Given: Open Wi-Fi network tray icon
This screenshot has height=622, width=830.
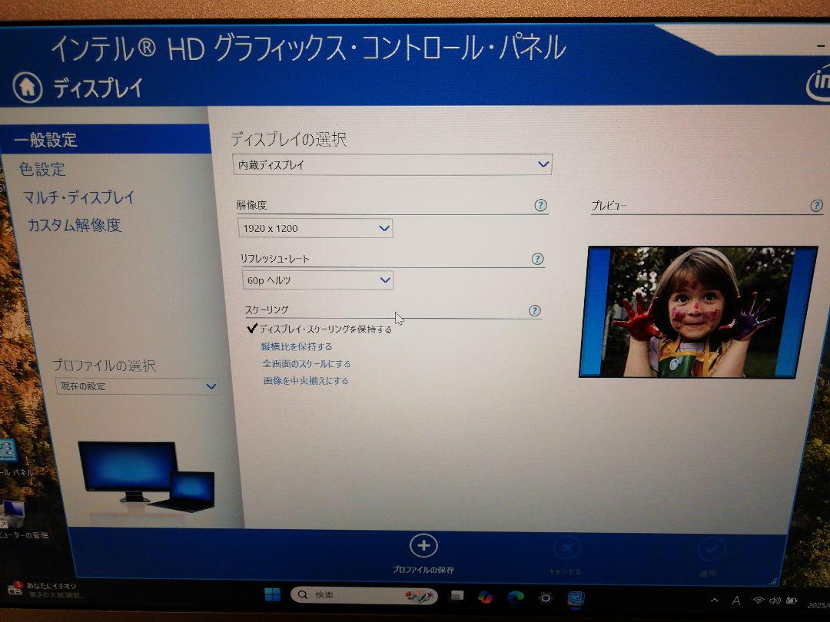Looking at the screenshot, I should coord(759,600).
